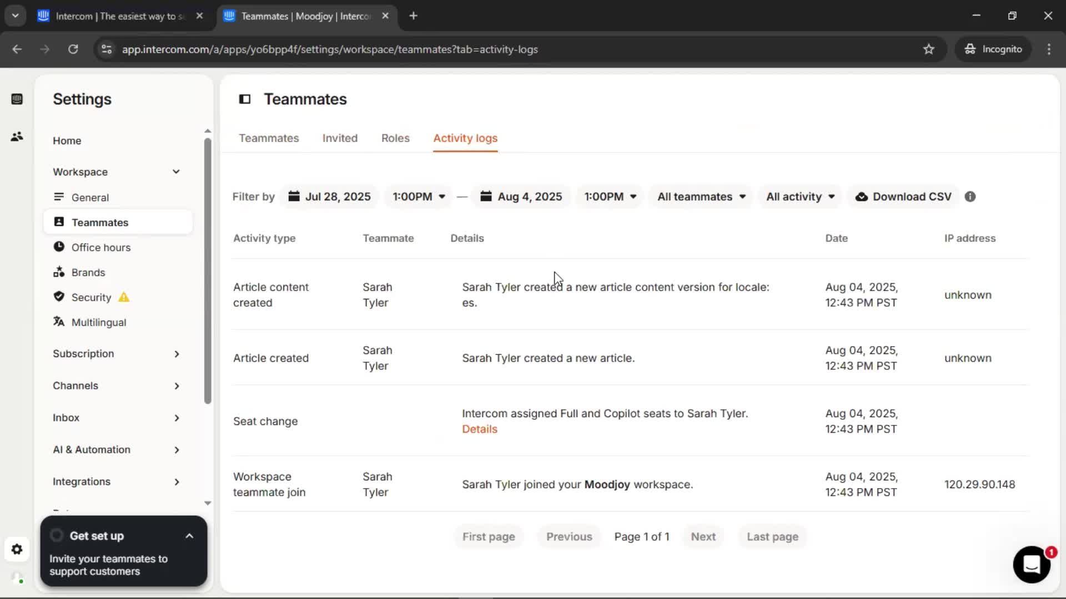Viewport: 1066px width, 599px height.
Task: Click the Page 1 of 1 indicator
Action: (x=641, y=536)
